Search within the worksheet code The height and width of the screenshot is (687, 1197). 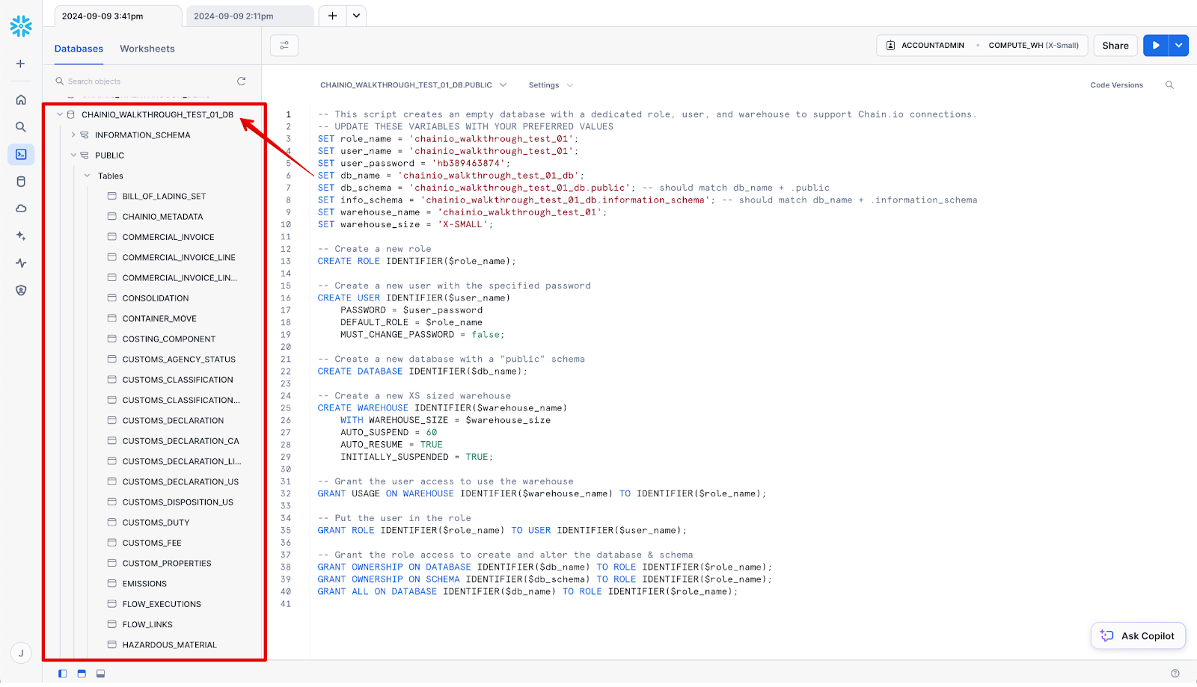point(1169,85)
